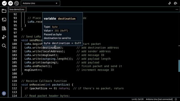Click Ln 65, Col 20 in status bar
The image size is (180, 101).
tap(138, 99)
